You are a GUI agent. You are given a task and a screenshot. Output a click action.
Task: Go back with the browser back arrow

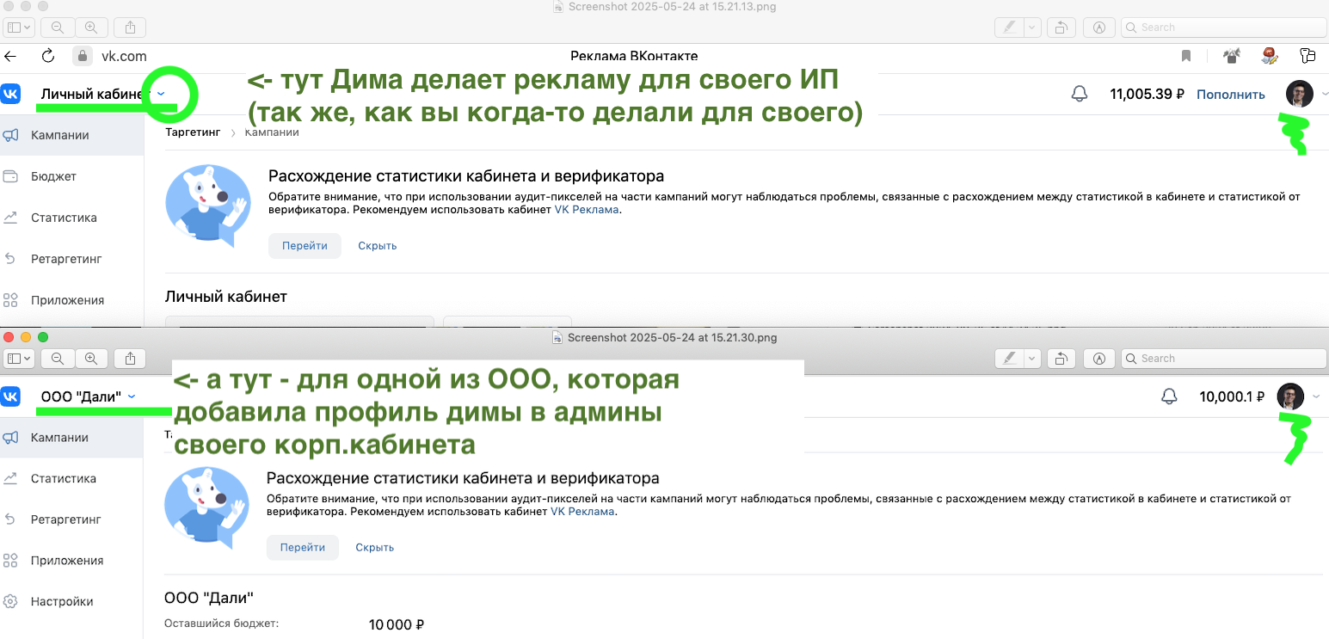pyautogui.click(x=10, y=56)
